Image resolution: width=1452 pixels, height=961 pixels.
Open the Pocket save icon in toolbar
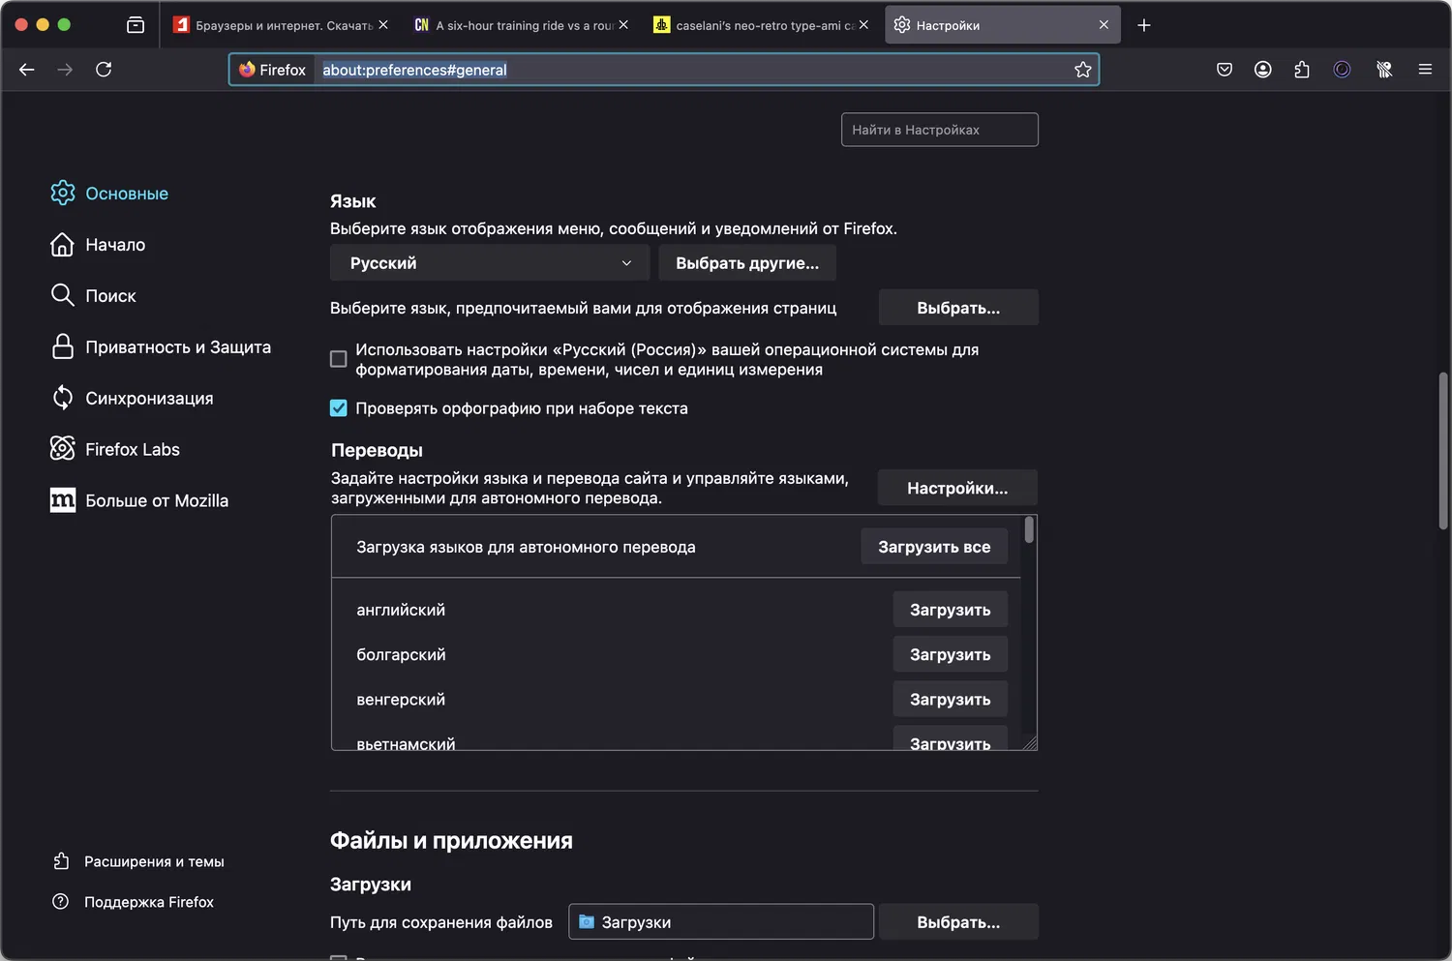click(1225, 70)
